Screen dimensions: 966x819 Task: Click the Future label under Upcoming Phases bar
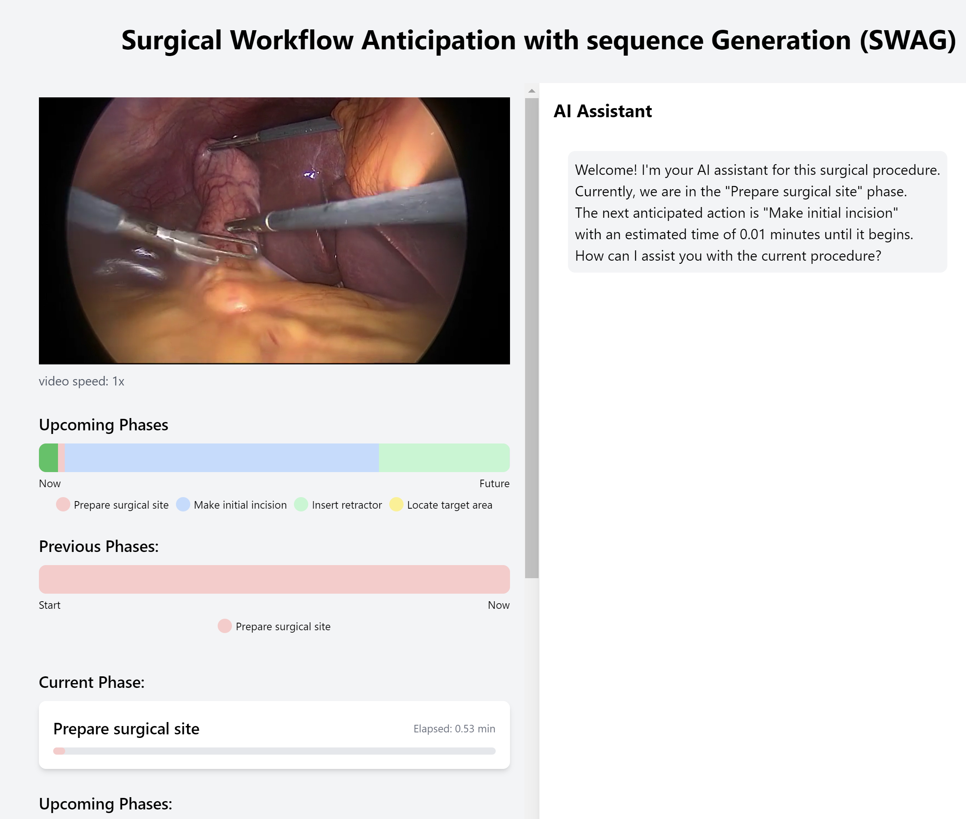tap(494, 483)
